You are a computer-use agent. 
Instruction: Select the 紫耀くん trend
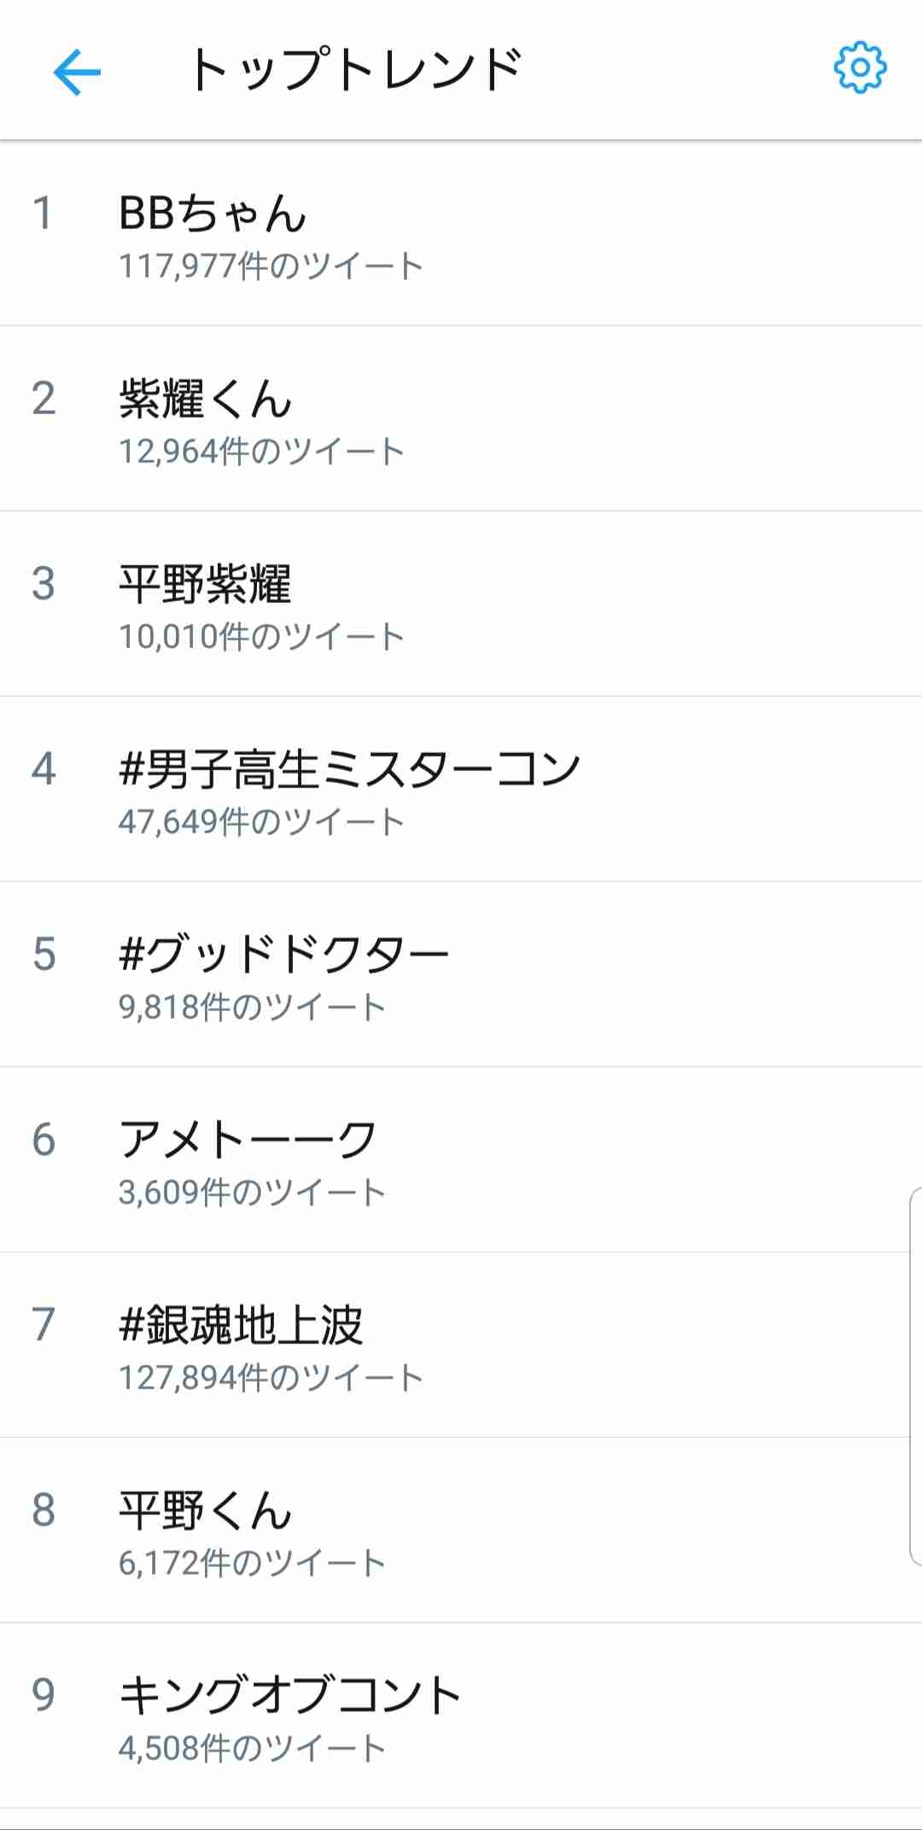point(205,399)
